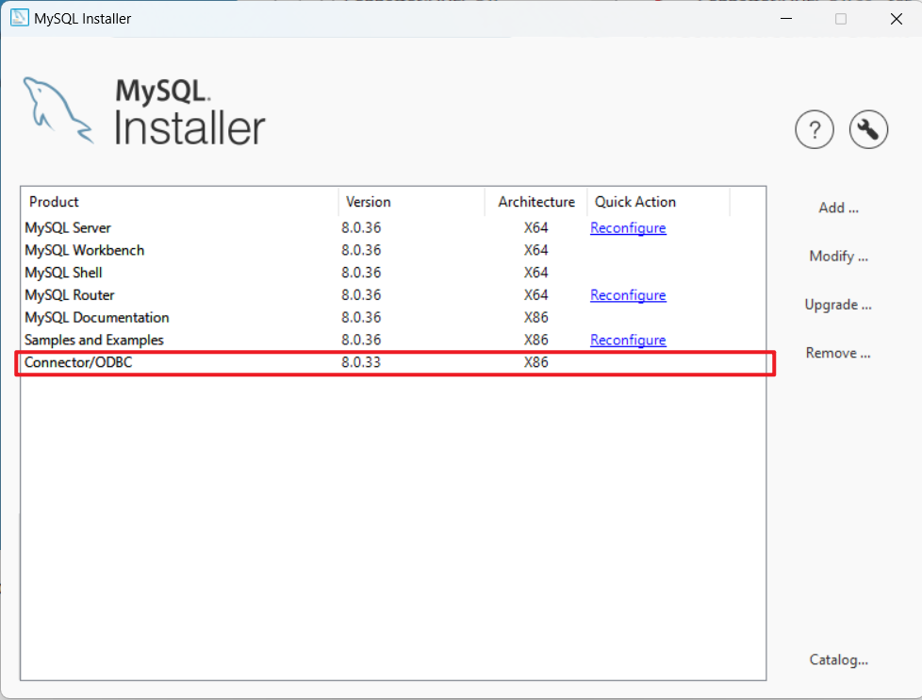
Task: Reconfigure the MySQL Server product
Action: tap(628, 227)
